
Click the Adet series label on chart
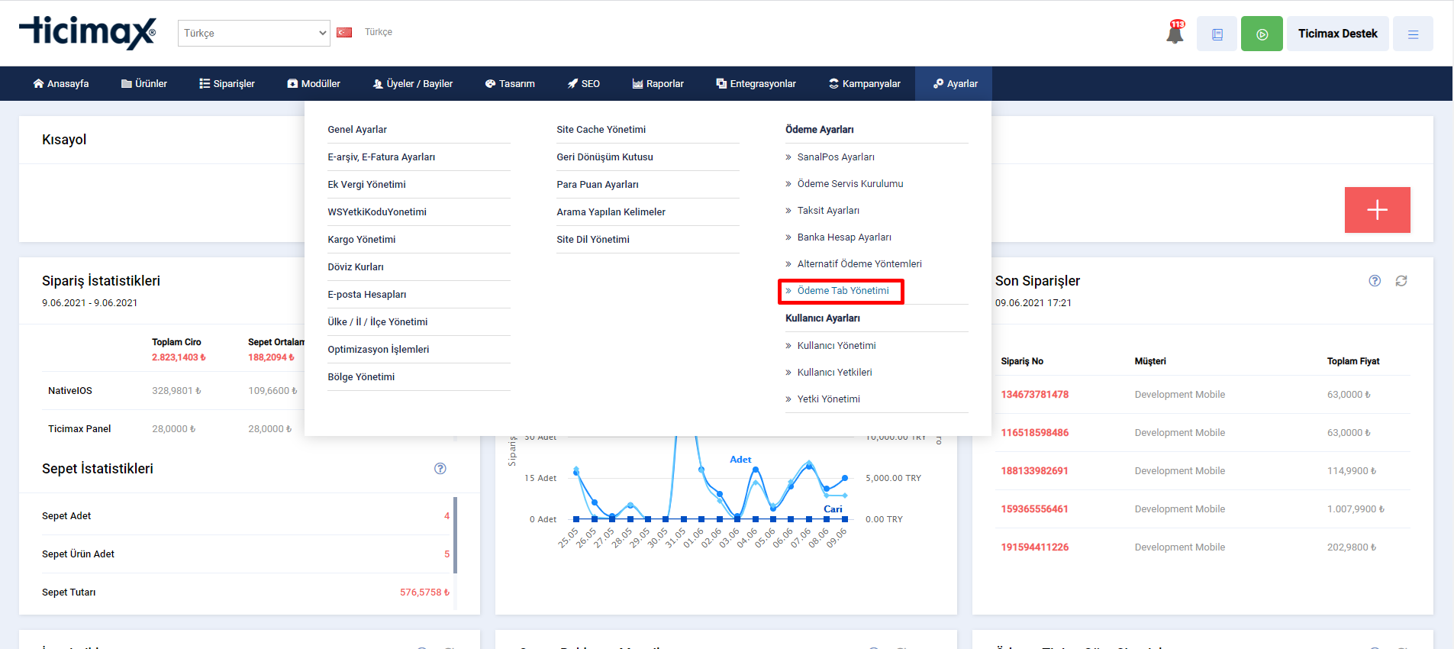740,460
